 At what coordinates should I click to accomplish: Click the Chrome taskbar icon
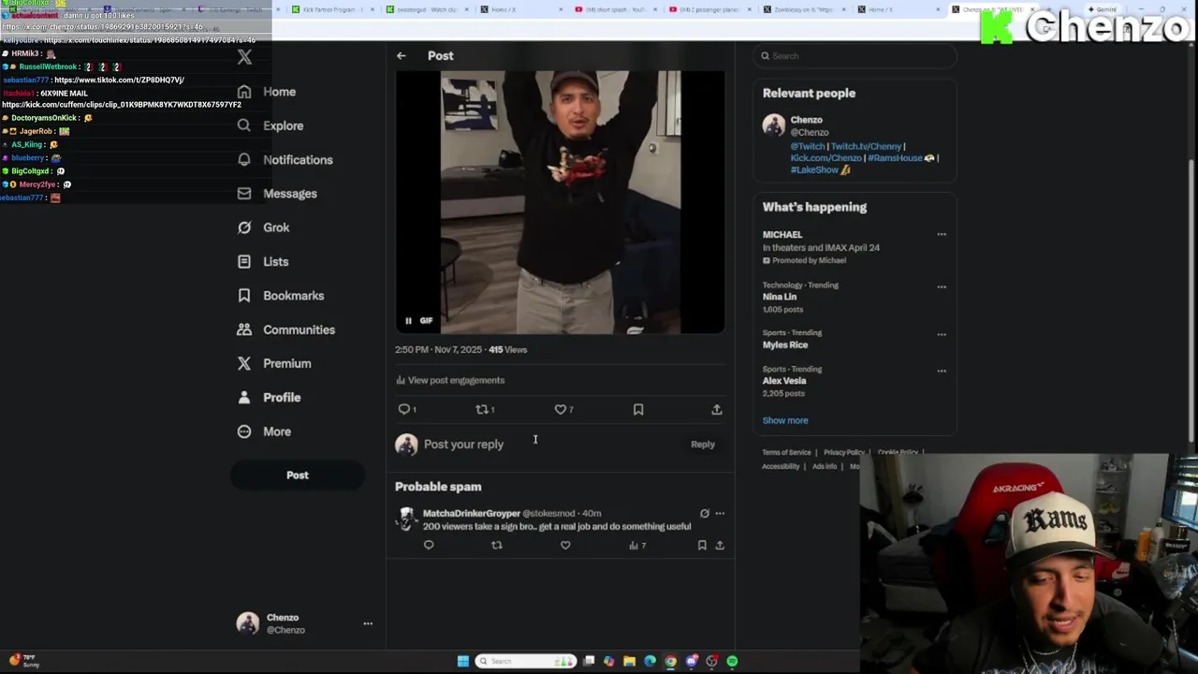(671, 661)
